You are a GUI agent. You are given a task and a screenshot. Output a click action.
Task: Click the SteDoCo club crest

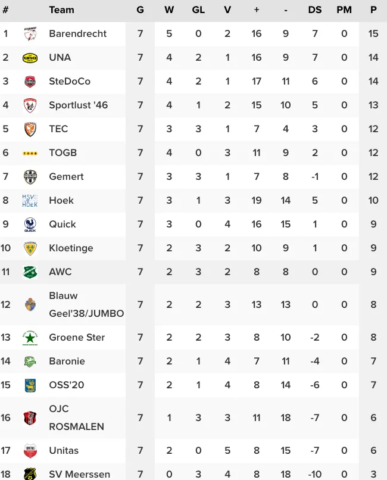(30, 82)
